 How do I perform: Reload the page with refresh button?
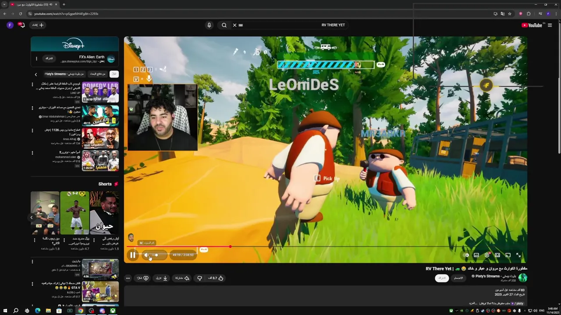tap(20, 14)
